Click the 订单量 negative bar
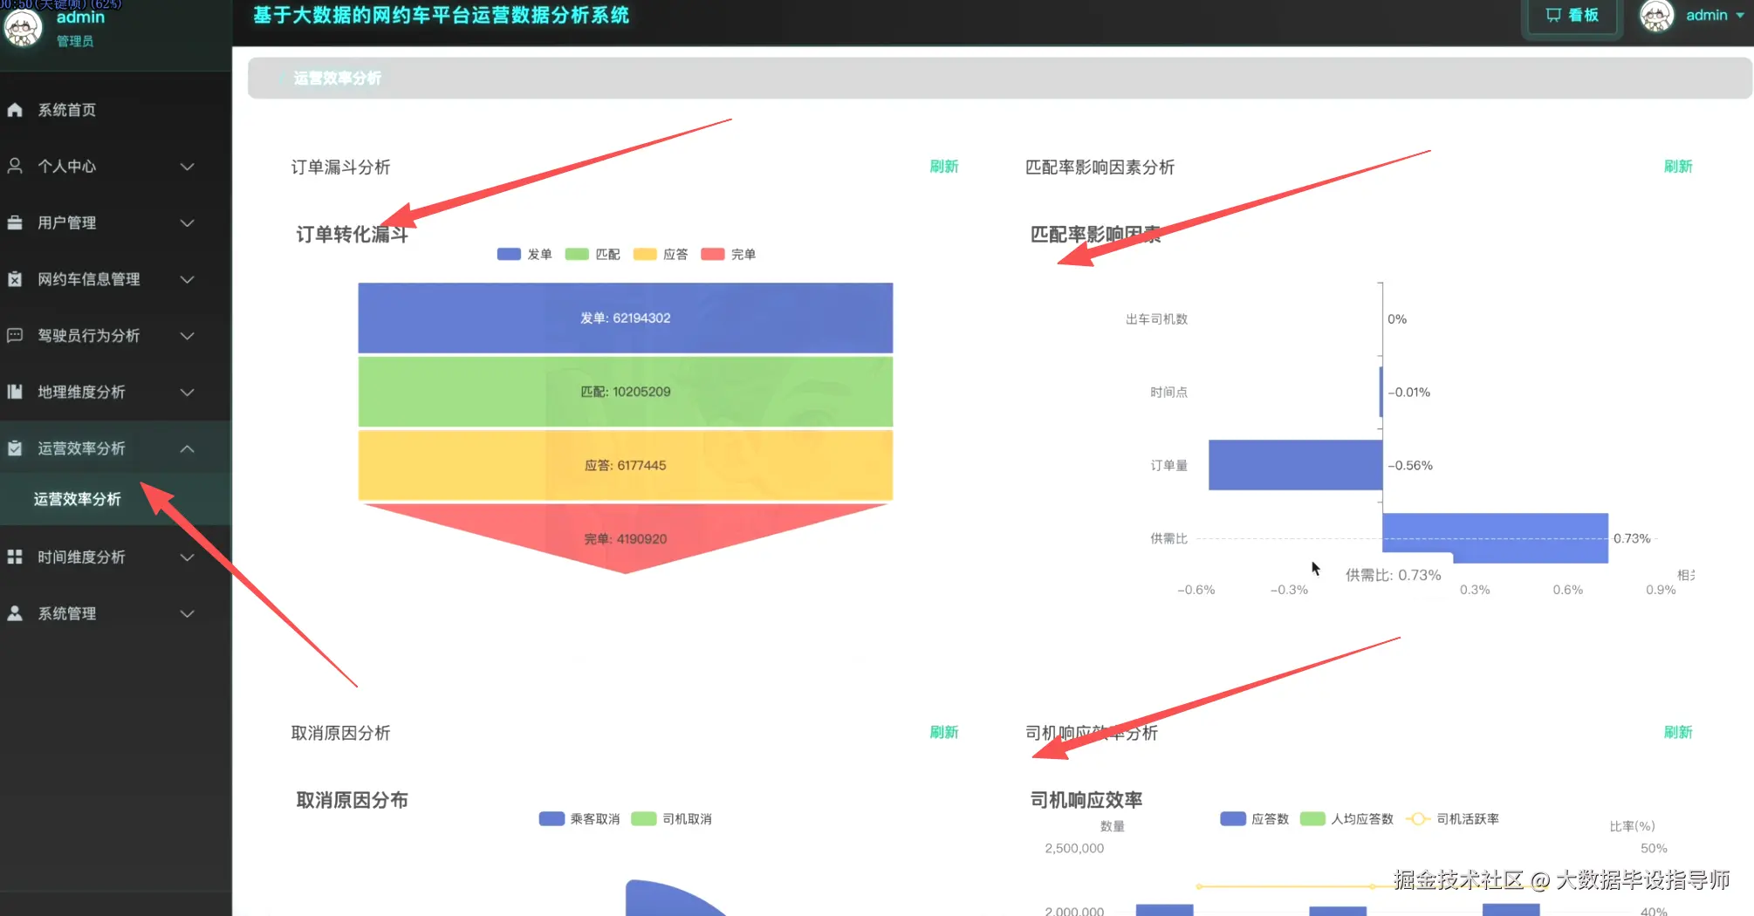 pos(1295,465)
